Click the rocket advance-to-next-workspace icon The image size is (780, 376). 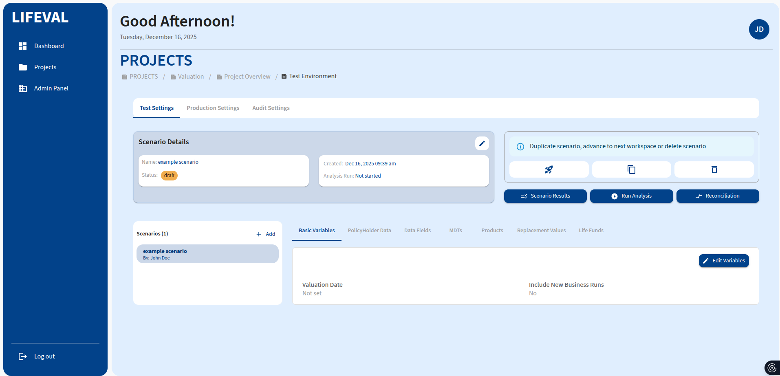point(549,169)
